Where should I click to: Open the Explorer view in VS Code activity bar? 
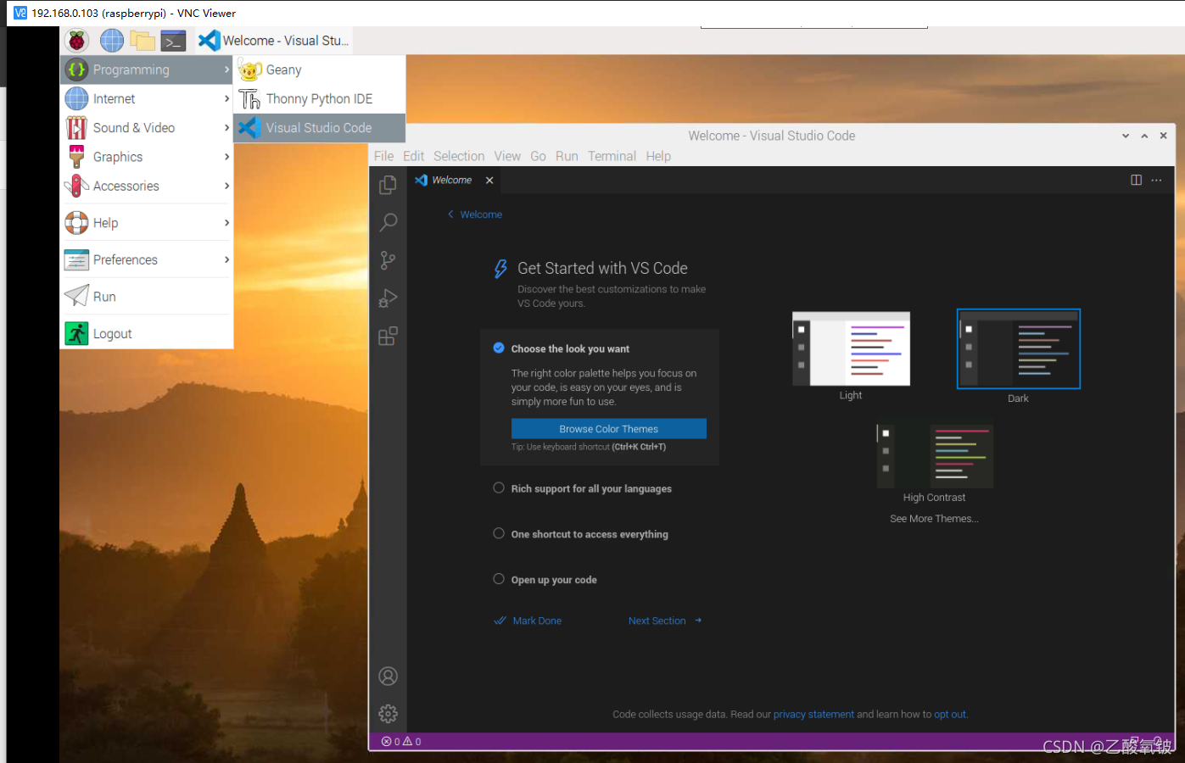pos(388,185)
